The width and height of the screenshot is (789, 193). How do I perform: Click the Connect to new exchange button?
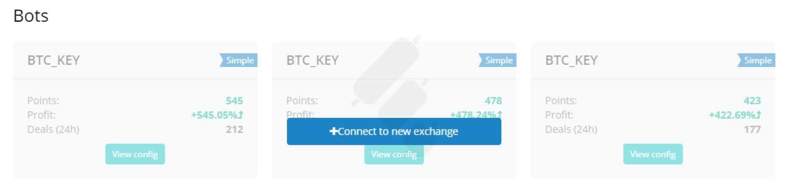[x=394, y=131]
